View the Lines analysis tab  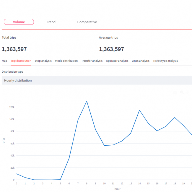click(141, 61)
